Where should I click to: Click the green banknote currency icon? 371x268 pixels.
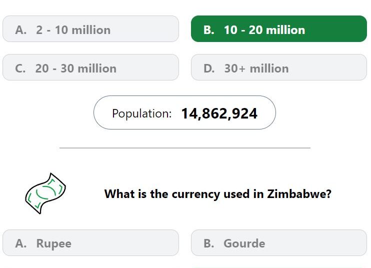(45, 193)
